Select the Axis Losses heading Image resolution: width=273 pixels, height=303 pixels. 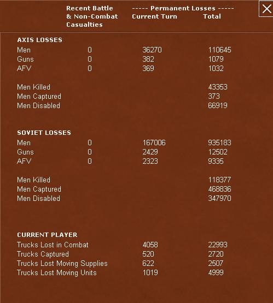tap(40, 40)
